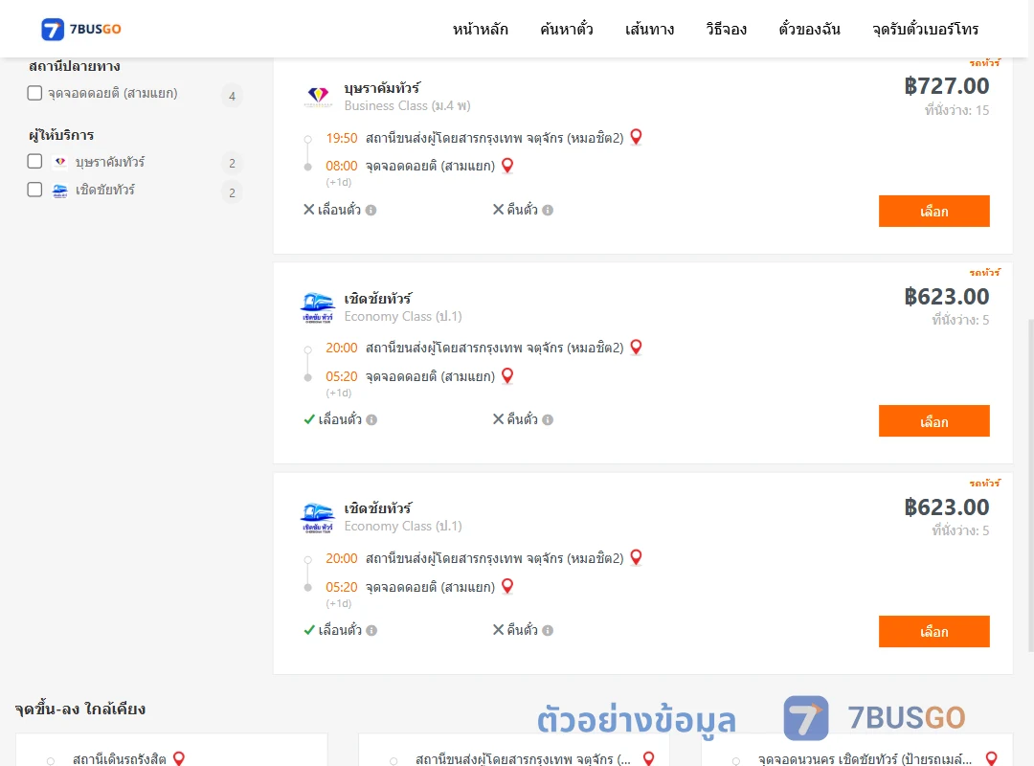This screenshot has width=1034, height=766.
Task: Open map pin for 05:20 arrival, third card
Action: (x=507, y=586)
